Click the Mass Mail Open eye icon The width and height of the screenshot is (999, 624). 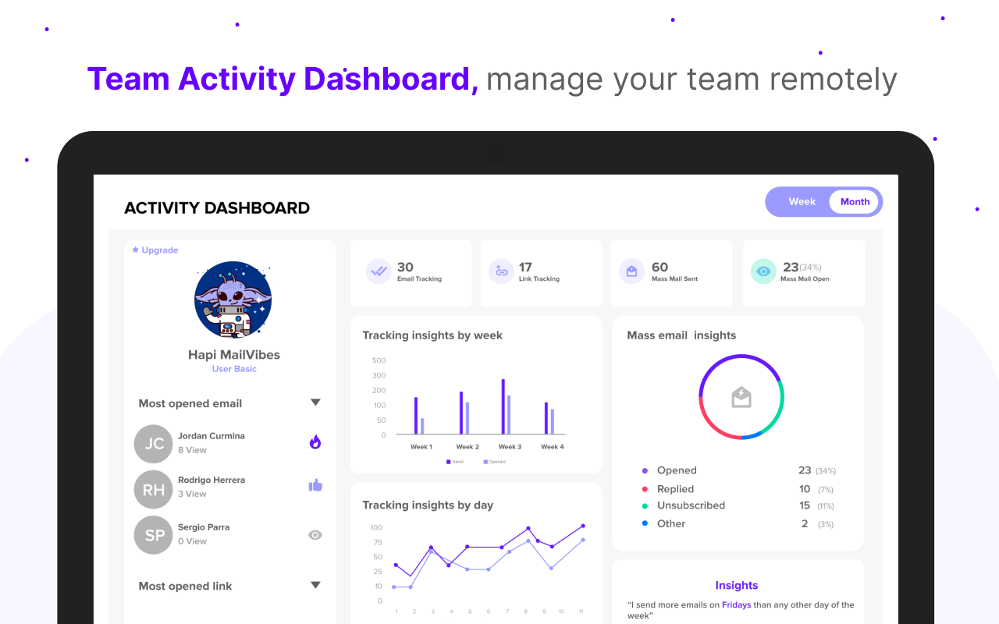[763, 271]
